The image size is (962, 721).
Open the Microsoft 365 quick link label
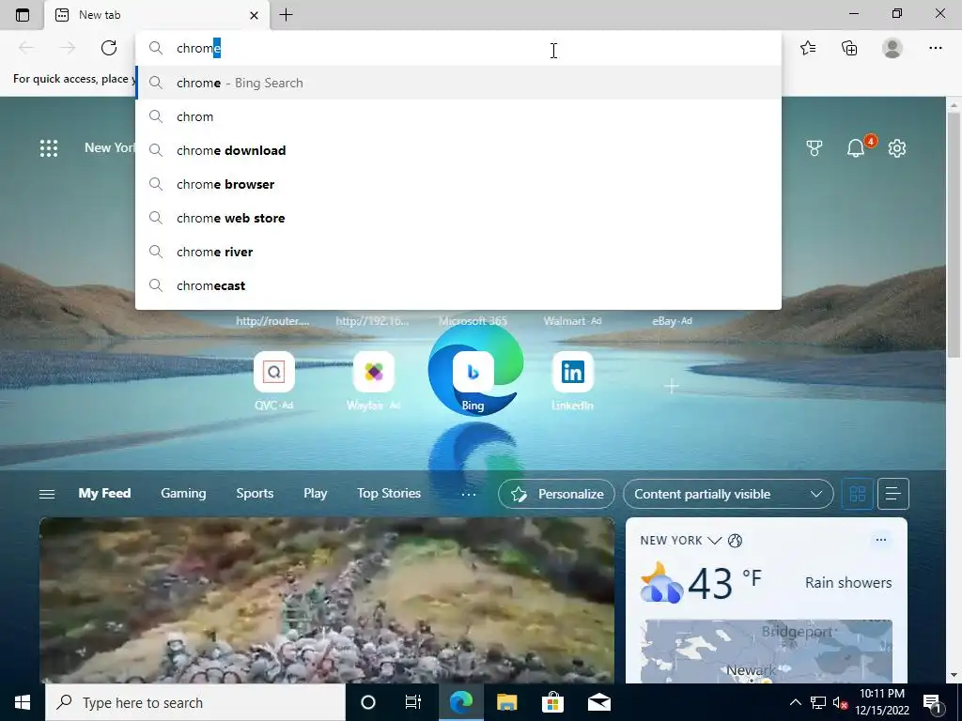coord(473,321)
